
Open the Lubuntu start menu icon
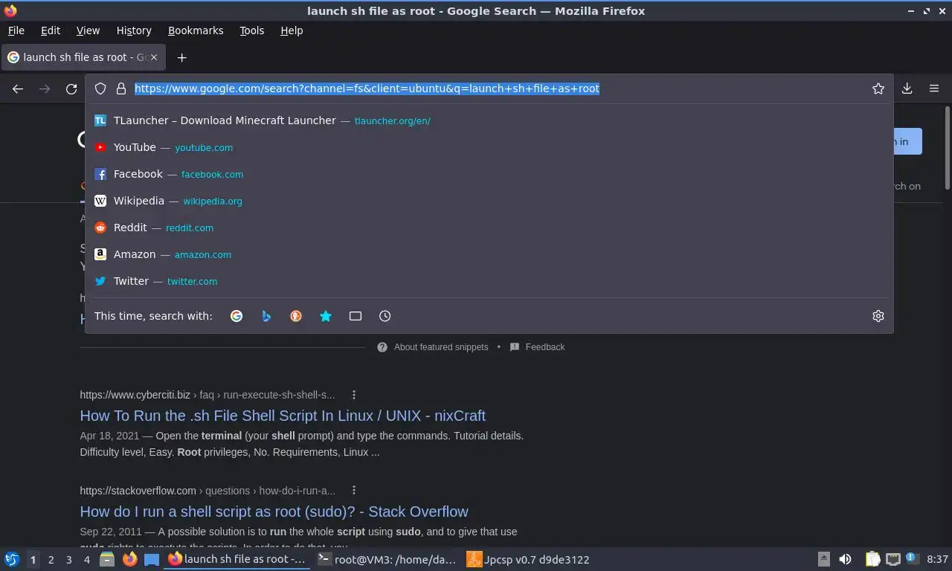pyautogui.click(x=12, y=559)
